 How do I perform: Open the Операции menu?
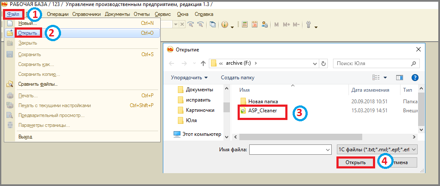point(58,14)
